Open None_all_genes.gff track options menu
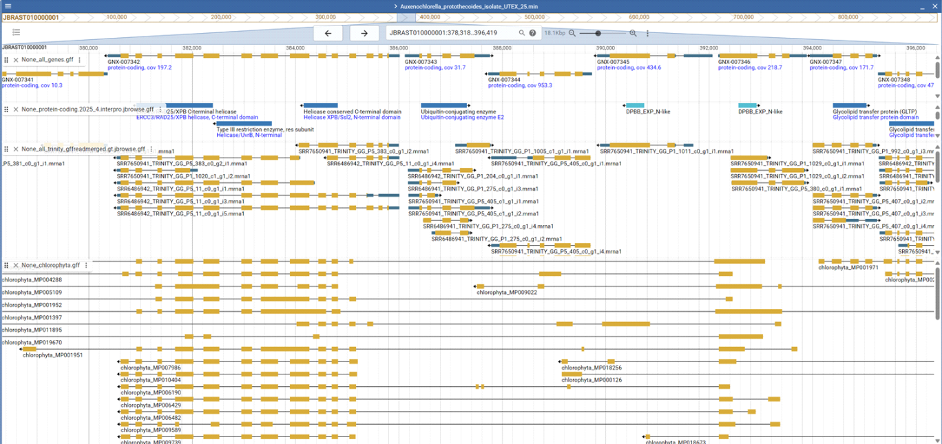The height and width of the screenshot is (444, 942). 80,60
